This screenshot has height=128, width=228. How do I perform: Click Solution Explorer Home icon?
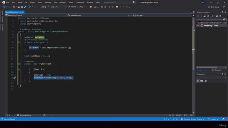point(204,16)
